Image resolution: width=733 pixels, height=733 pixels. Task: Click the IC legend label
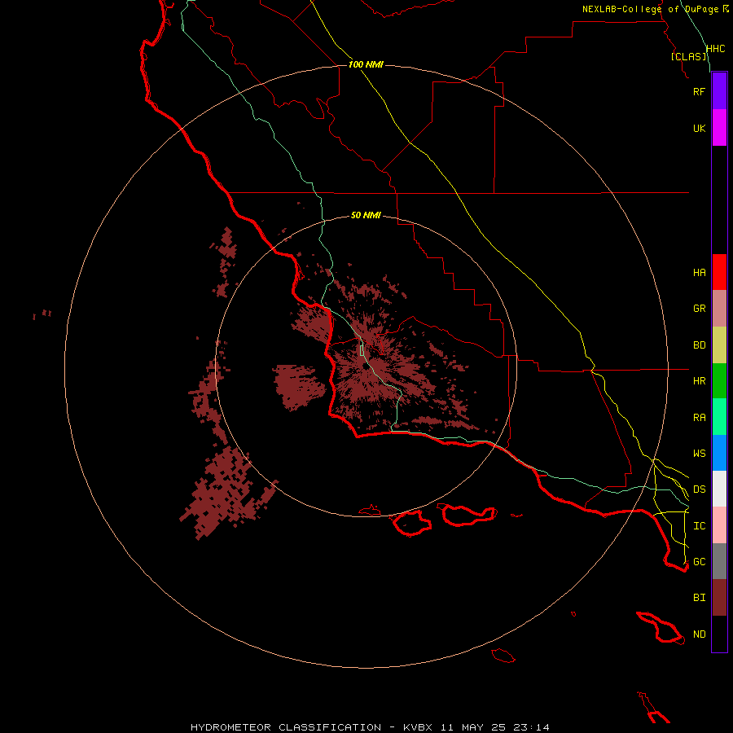click(699, 526)
